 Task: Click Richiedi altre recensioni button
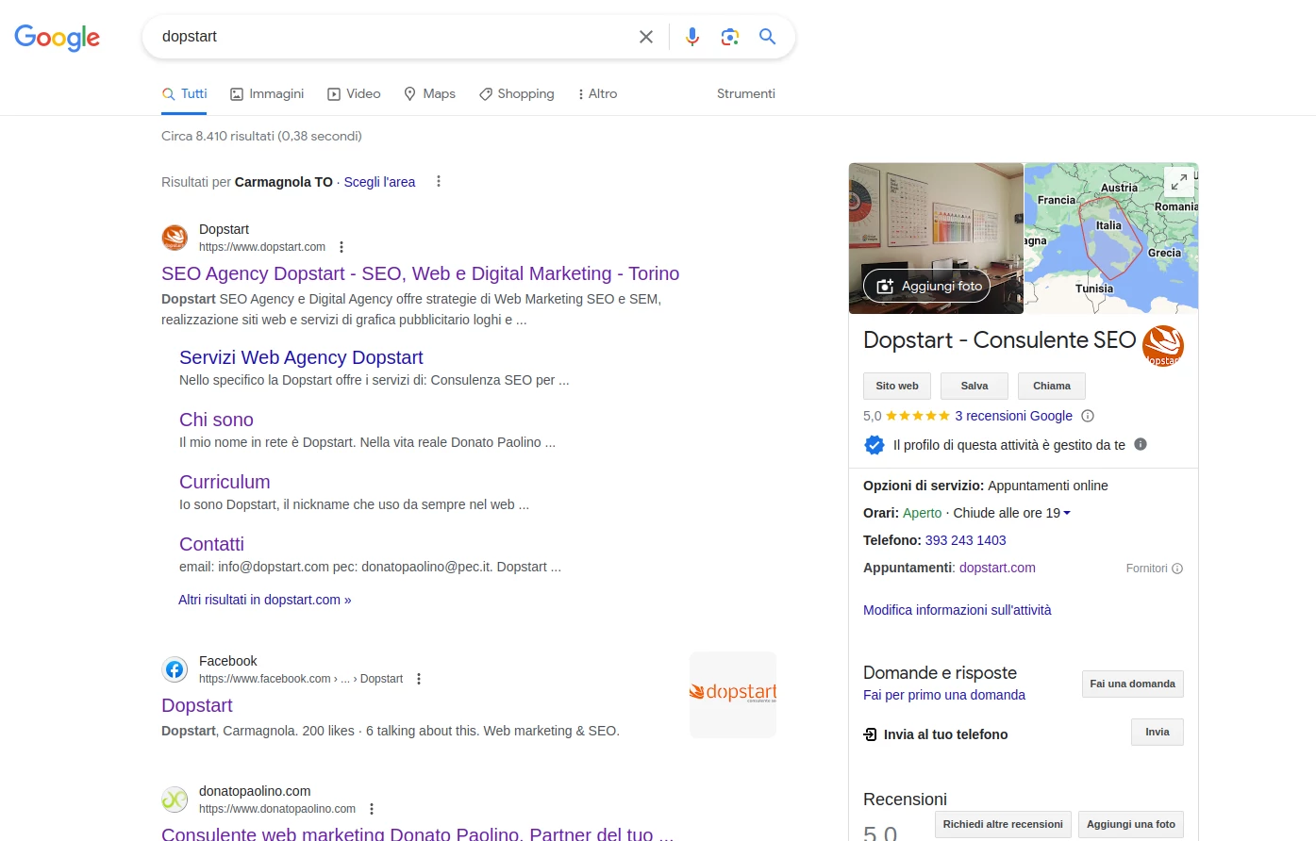point(1003,824)
